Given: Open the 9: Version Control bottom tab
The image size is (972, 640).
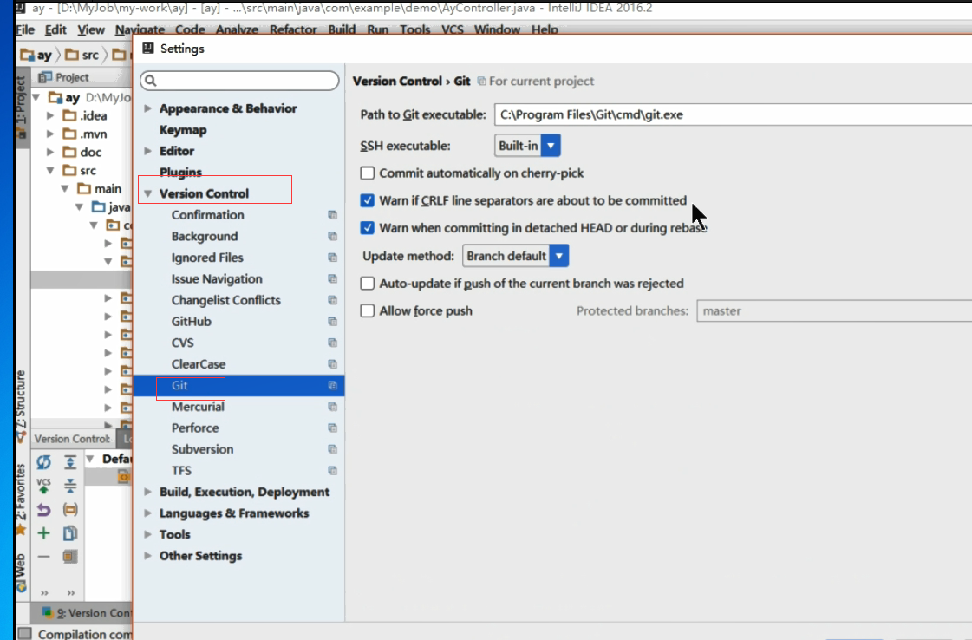Looking at the screenshot, I should click(86, 613).
